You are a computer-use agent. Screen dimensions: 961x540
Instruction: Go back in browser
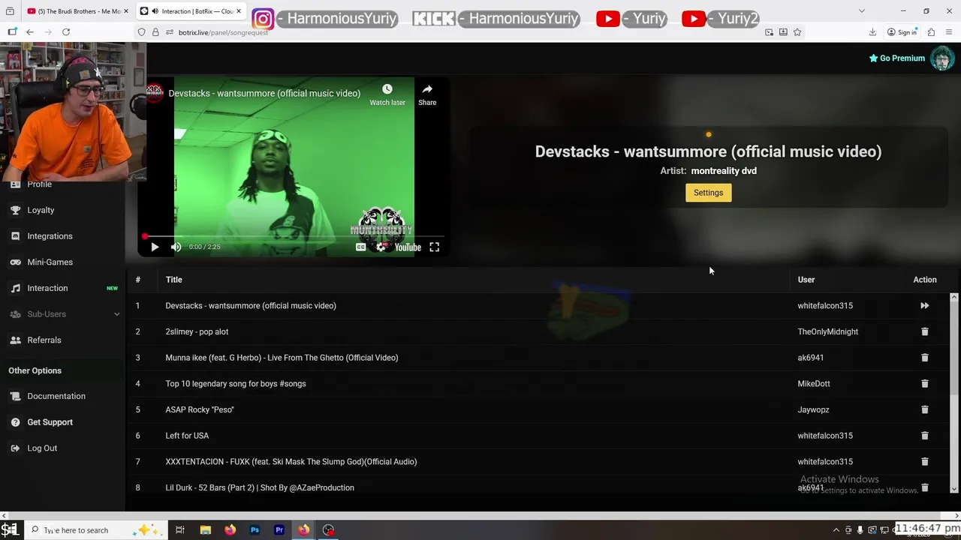pyautogui.click(x=30, y=32)
